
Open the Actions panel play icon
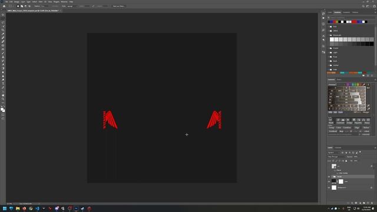click(x=323, y=18)
